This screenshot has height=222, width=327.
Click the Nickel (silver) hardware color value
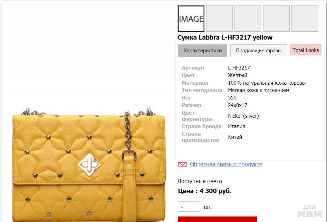coord(243,116)
